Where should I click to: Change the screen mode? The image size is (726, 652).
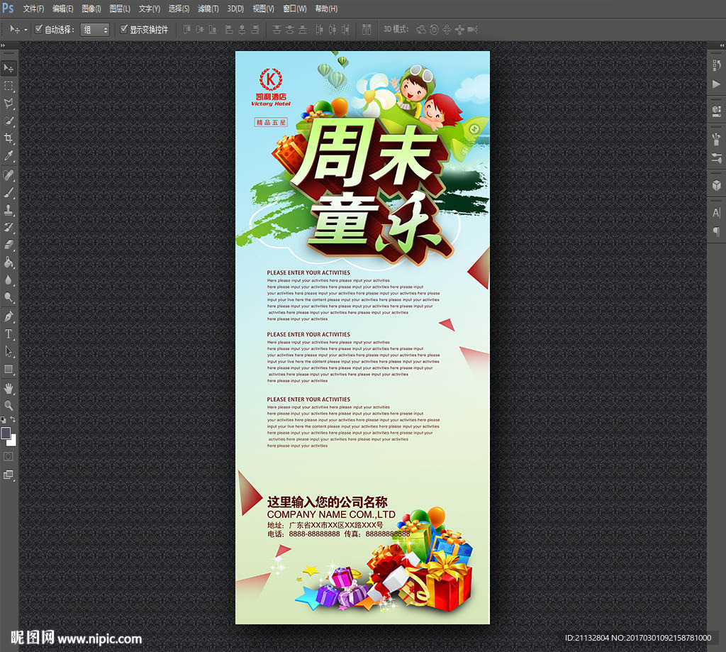(9, 475)
